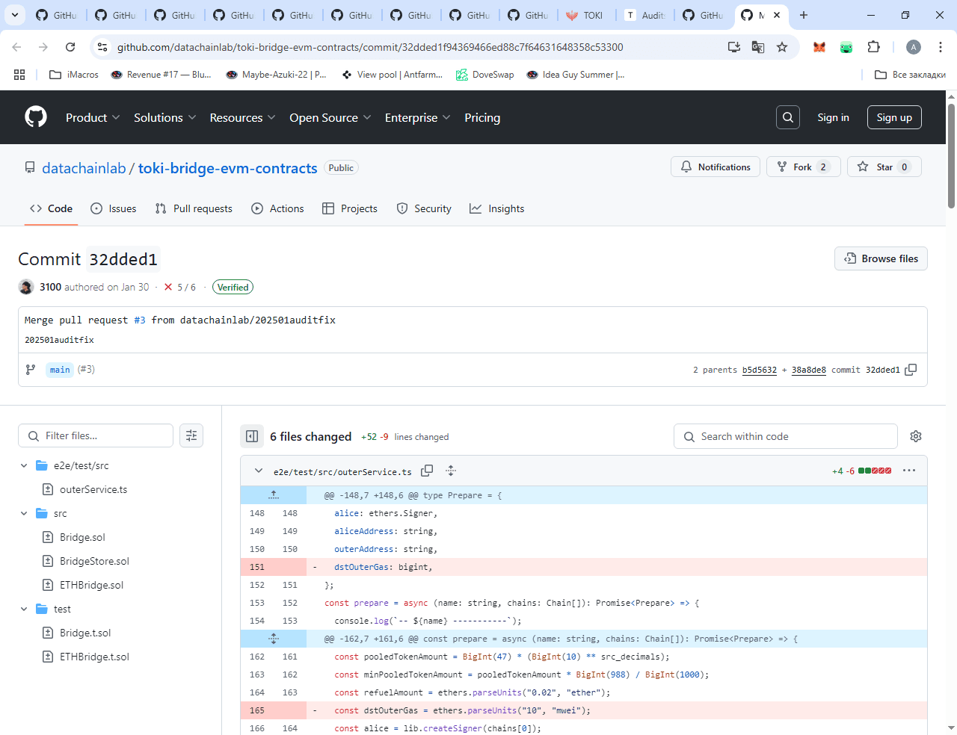Select ETHBridge.t.sol in the file tree

[x=94, y=657]
